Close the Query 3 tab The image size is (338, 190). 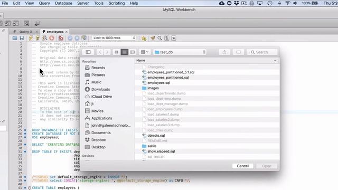tap(36, 32)
